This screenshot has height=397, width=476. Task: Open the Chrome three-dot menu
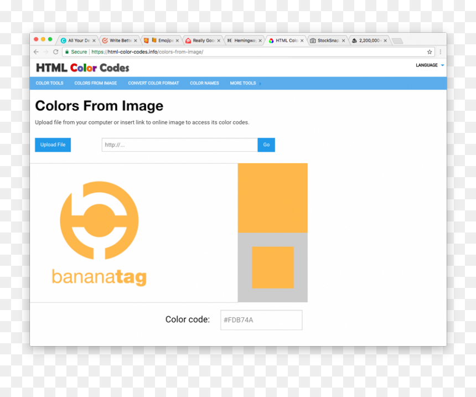(x=440, y=52)
